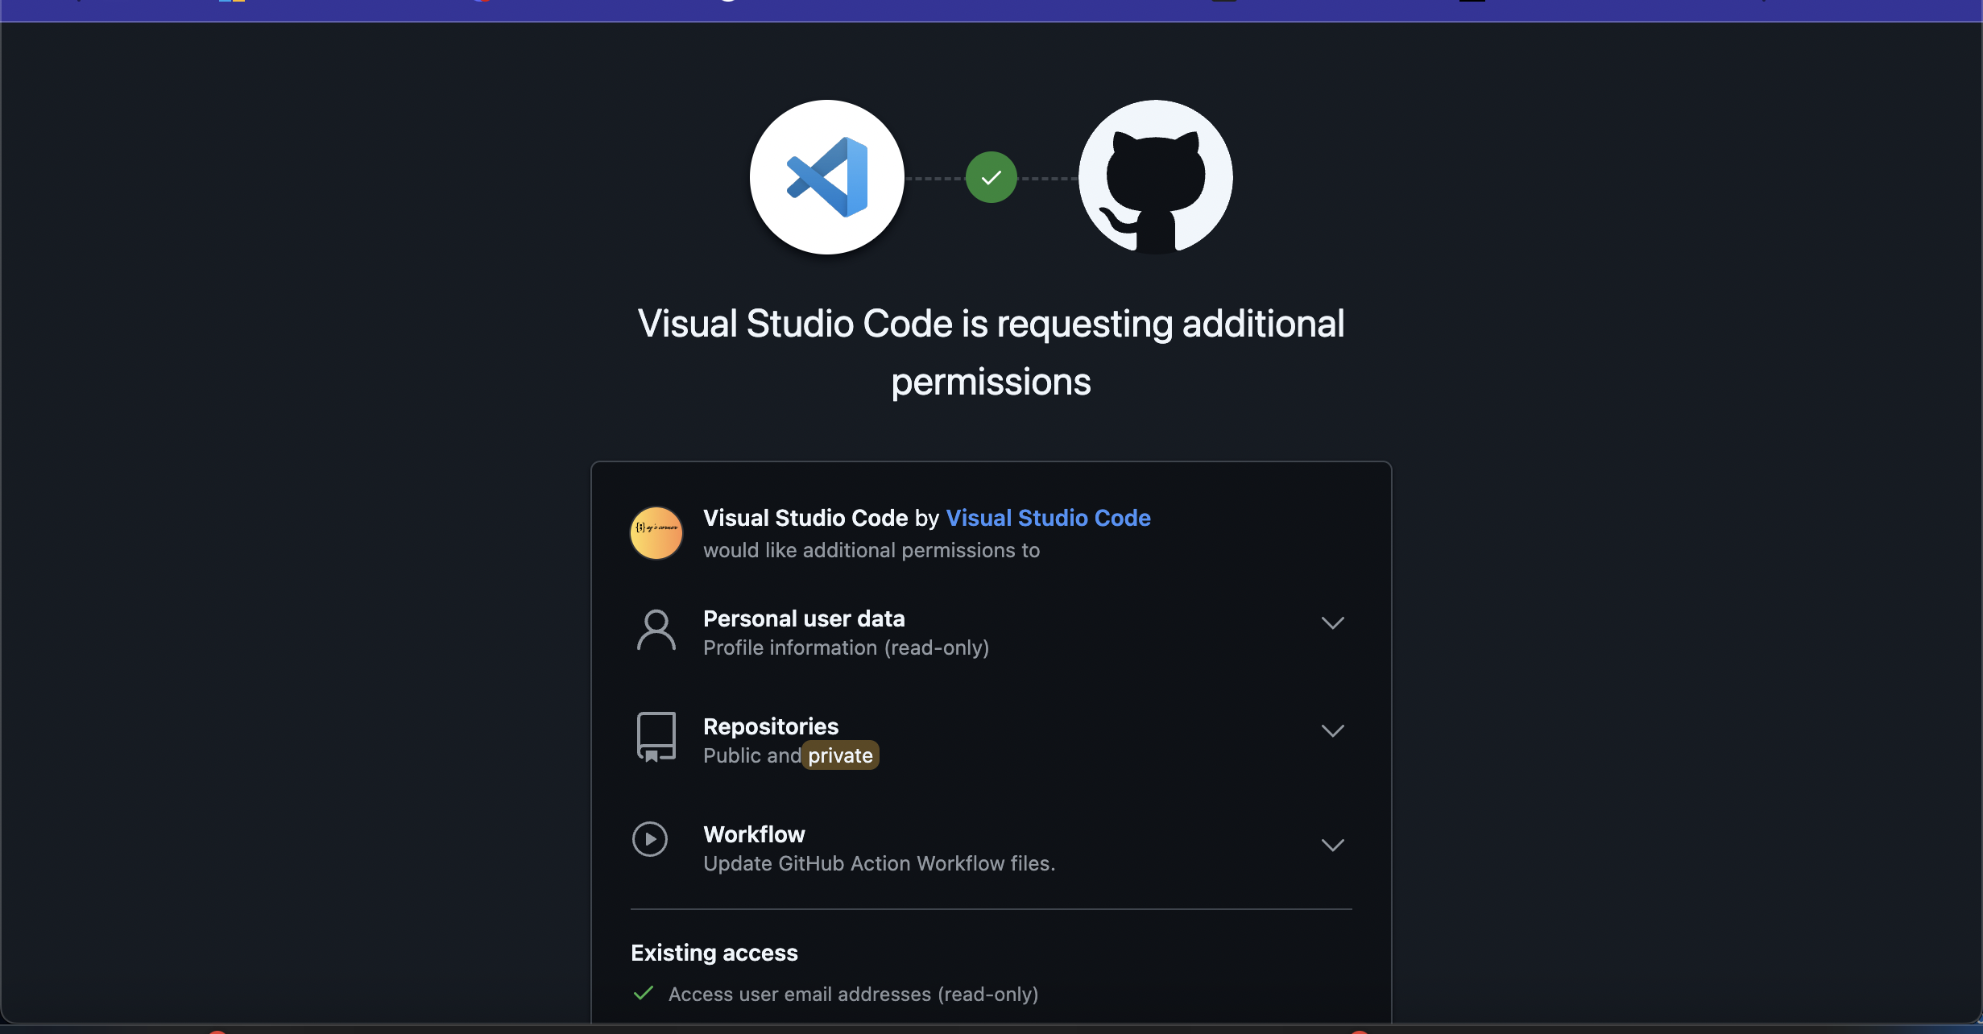Expand the Repositories permission chevron
The height and width of the screenshot is (1034, 1983).
(1332, 730)
